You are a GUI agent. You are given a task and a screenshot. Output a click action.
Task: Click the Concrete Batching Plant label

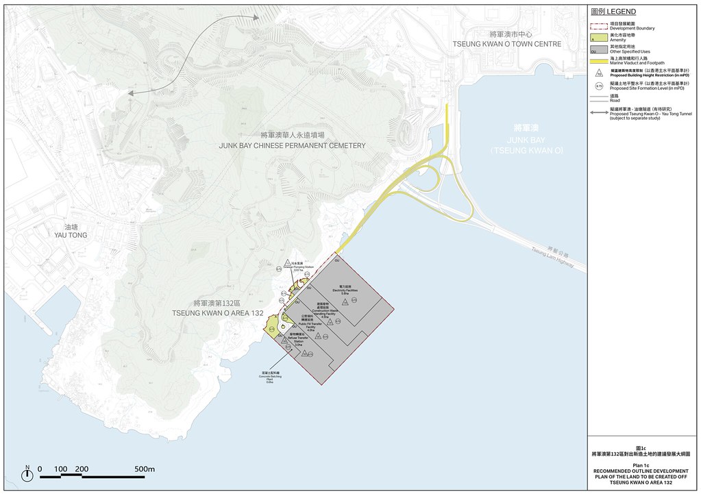(270, 378)
